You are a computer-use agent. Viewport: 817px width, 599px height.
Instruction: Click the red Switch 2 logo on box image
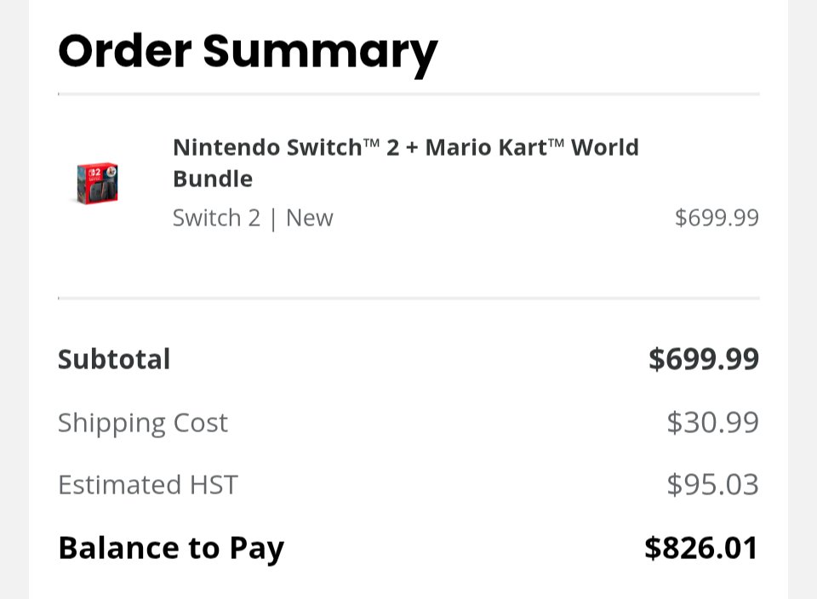point(94,173)
